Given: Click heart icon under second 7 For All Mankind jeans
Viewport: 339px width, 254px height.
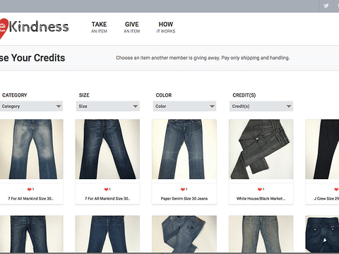Looking at the screenshot, I should tap(106, 189).
